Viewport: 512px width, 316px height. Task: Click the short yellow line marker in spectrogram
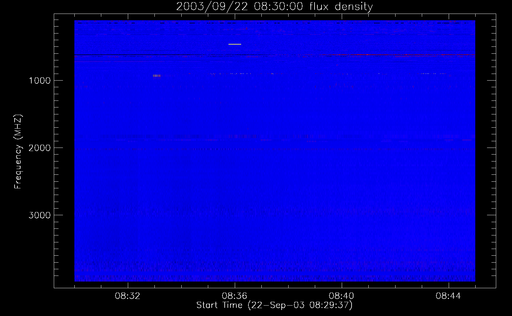235,44
